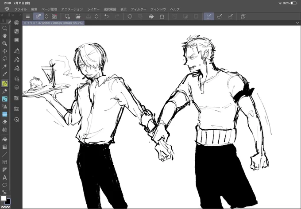Collapse tool palette with leftmost double arrow
301x209 pixels.
[2, 15]
